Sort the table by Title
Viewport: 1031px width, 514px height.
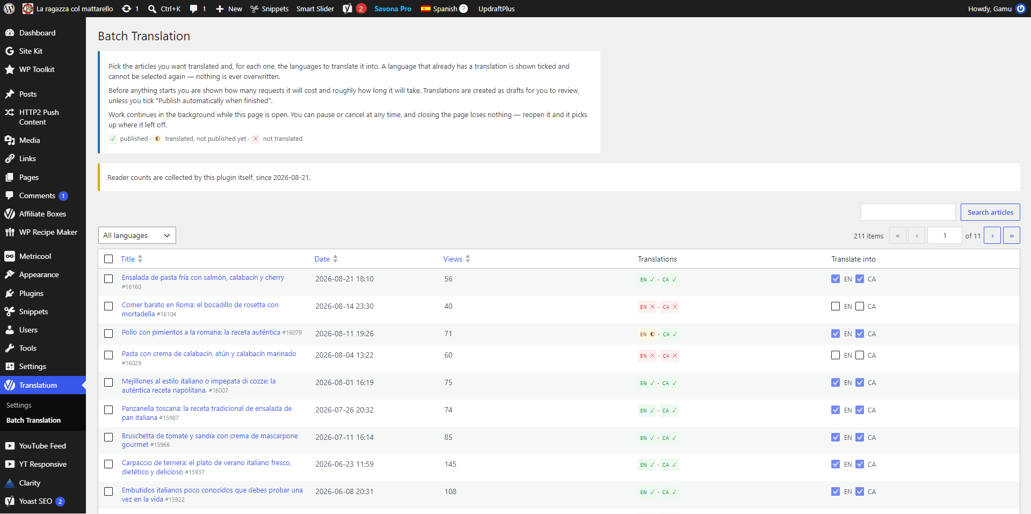[x=132, y=259]
